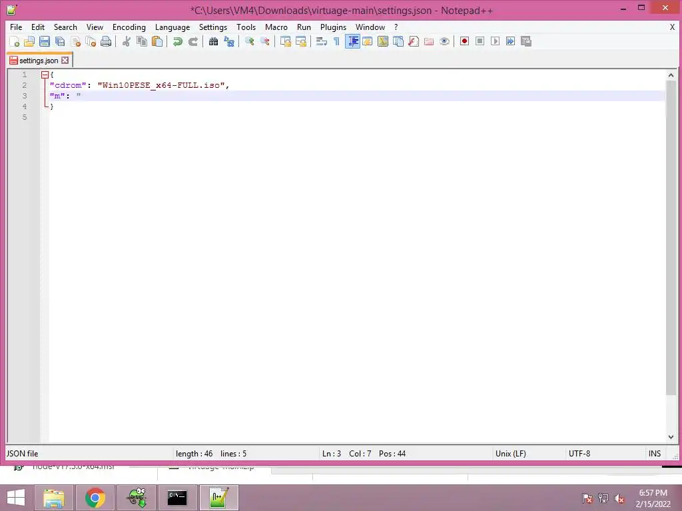Open the Settings menu
The height and width of the screenshot is (511, 682).
(213, 27)
